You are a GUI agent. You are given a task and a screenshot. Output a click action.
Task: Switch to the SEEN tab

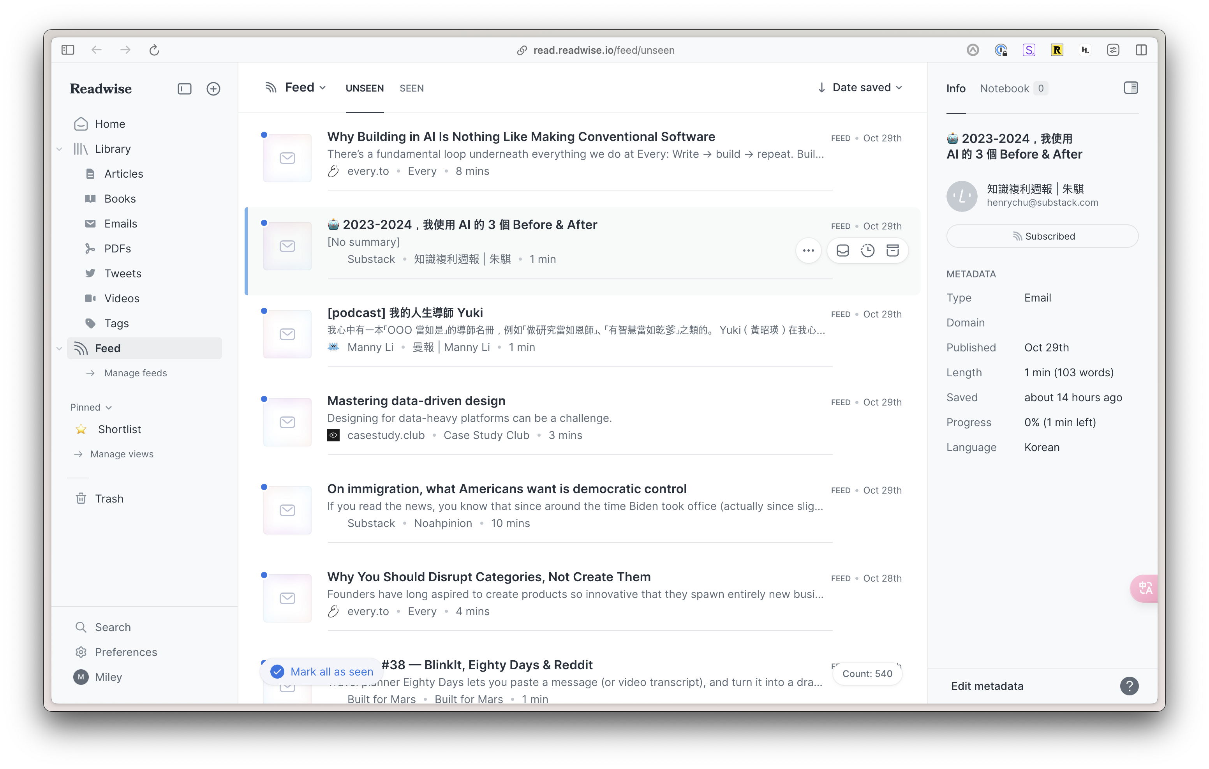coord(411,88)
